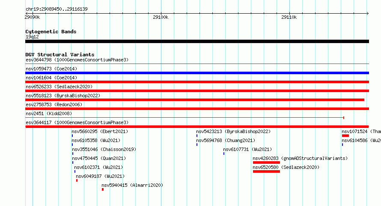Click the red nsv5940415 Almarri2020 marker
Screen dimensions: 381x206
tap(103, 189)
